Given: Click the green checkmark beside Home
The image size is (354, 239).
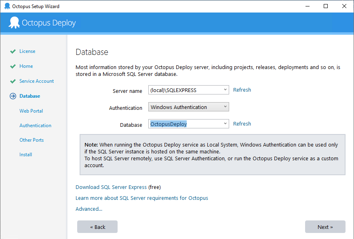Looking at the screenshot, I should coord(13,66).
